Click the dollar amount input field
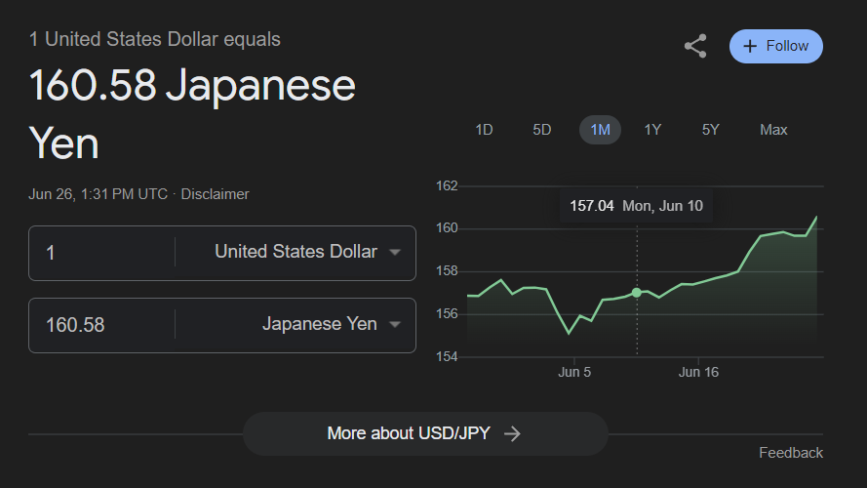Screen dimensions: 867x488 [102, 253]
